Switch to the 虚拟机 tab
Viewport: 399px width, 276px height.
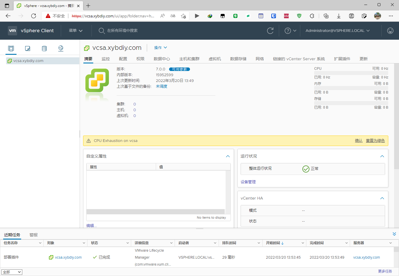point(215,59)
